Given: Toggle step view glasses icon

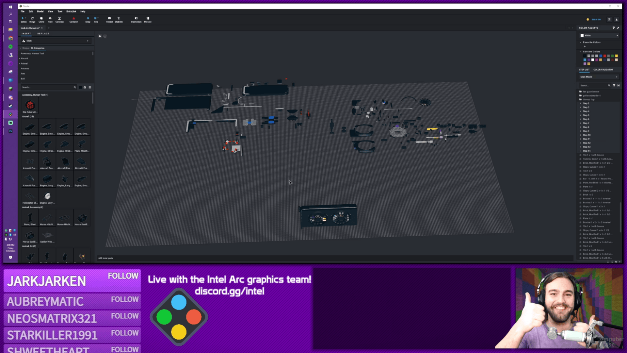Looking at the screenshot, I should coord(618,85).
